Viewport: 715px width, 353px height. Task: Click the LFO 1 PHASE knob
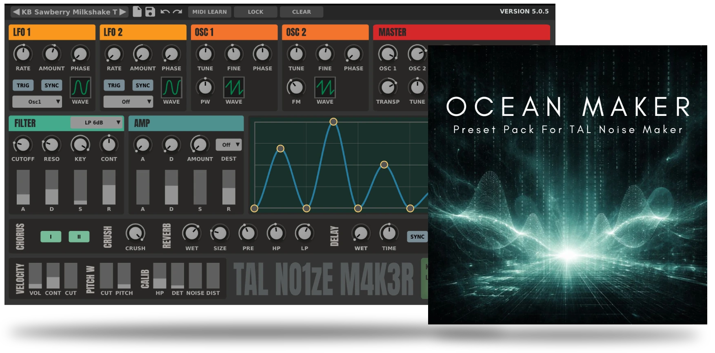80,53
